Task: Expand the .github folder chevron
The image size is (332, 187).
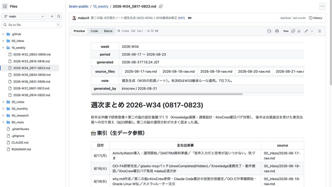Action: click(3, 34)
